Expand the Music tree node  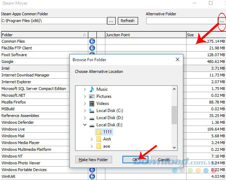85,89
